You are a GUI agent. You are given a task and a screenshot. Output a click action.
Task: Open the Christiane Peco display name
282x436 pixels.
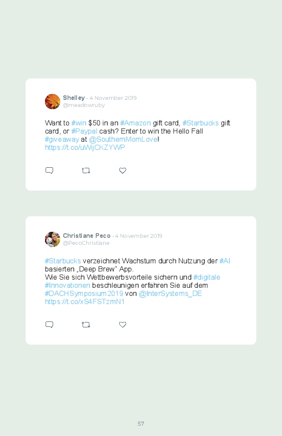tap(87, 236)
